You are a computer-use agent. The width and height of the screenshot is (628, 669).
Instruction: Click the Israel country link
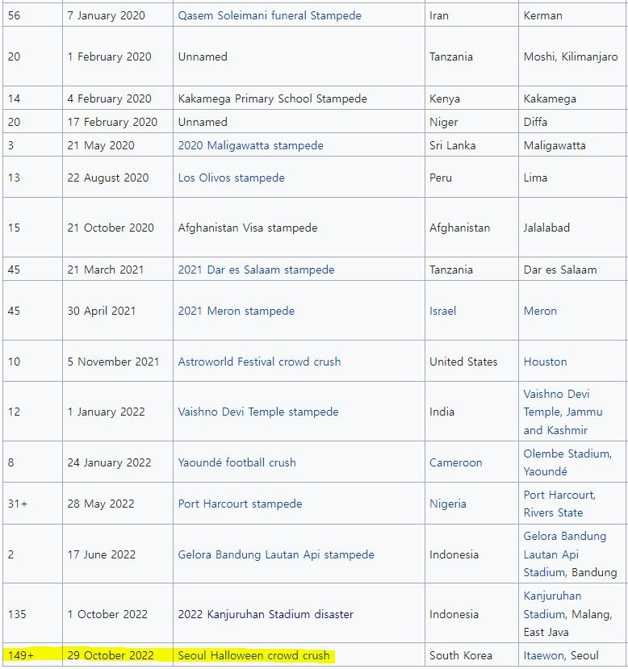(442, 311)
